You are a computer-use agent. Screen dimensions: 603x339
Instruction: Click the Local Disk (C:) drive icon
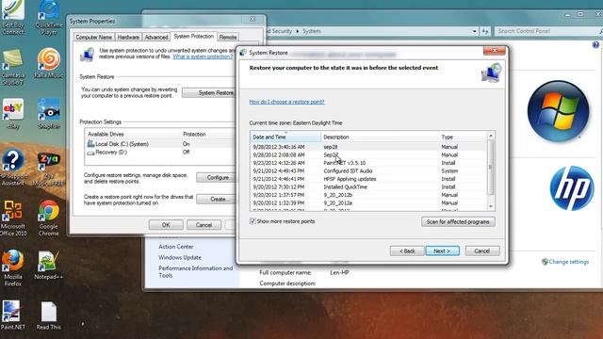(x=90, y=144)
